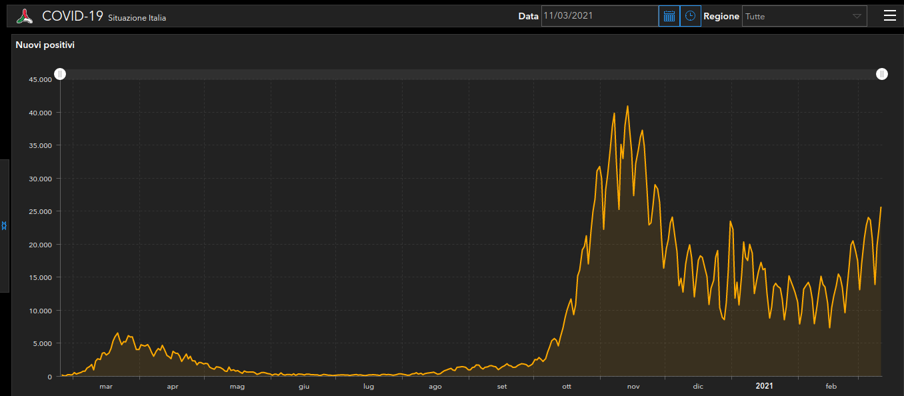Image resolution: width=904 pixels, height=396 pixels.
Task: Grab the right range slider handle
Action: coord(882,74)
